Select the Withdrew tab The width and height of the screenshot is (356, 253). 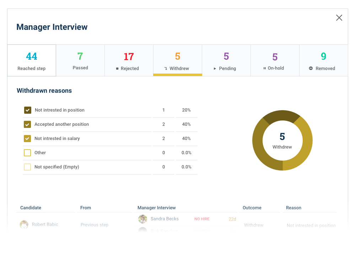177,60
